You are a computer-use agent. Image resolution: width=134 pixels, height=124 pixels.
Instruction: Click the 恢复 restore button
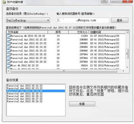(x=82, y=104)
